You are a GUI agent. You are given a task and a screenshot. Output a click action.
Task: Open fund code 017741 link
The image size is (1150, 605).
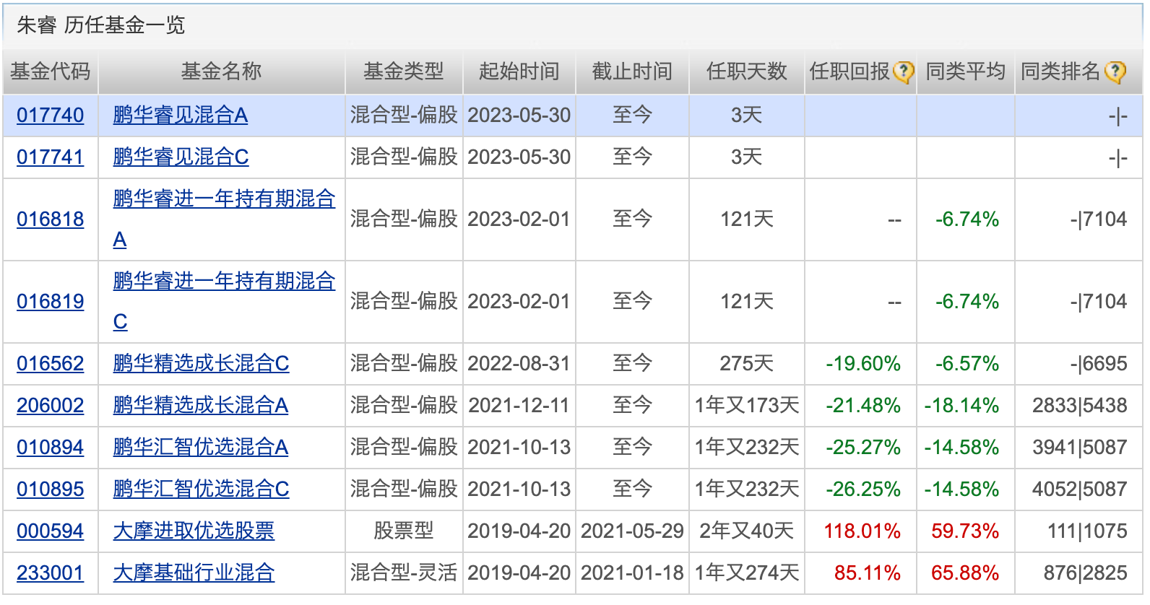coord(51,157)
